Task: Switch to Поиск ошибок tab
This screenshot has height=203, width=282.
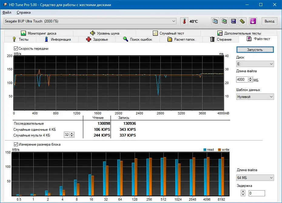Action: pos(137,39)
